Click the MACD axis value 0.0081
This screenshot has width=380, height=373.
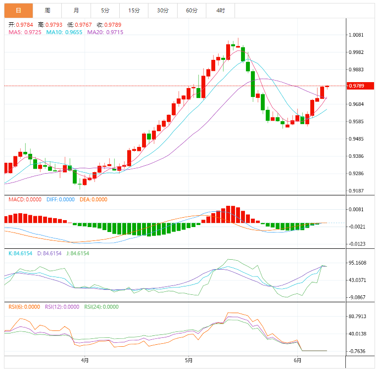click(356, 209)
